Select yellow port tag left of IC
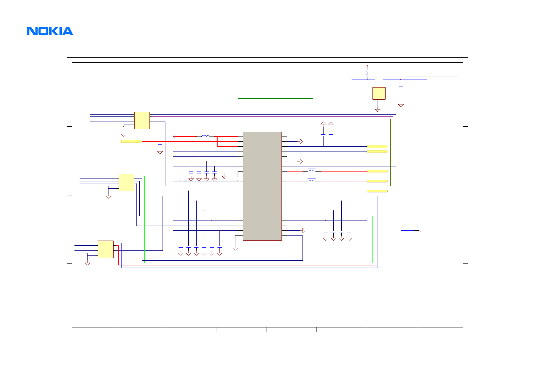The image size is (536, 379). (x=131, y=141)
